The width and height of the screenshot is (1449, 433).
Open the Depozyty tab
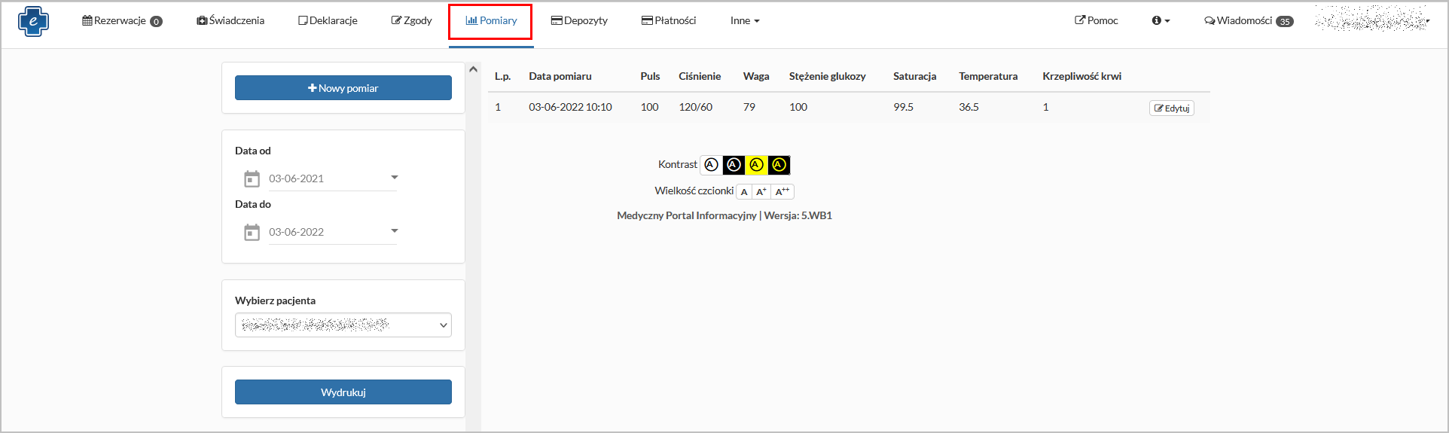pyautogui.click(x=579, y=21)
